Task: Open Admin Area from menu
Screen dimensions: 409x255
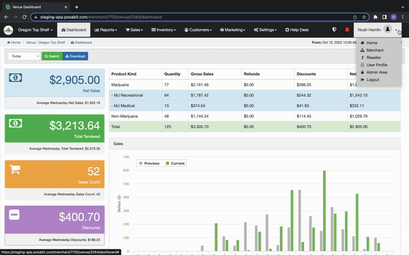Action: click(x=377, y=72)
